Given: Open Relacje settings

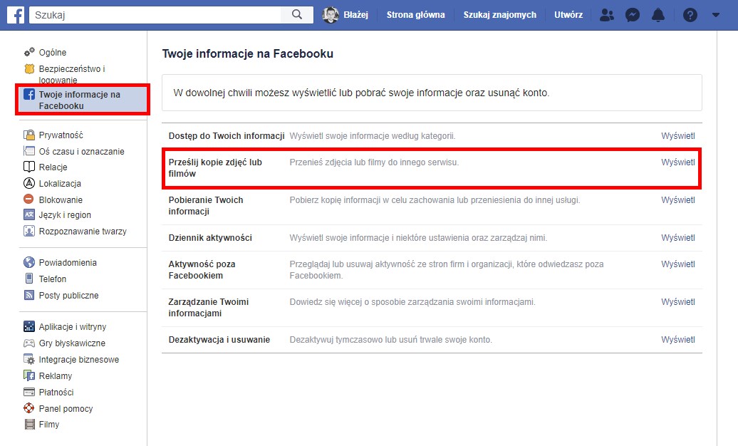Looking at the screenshot, I should click(53, 167).
